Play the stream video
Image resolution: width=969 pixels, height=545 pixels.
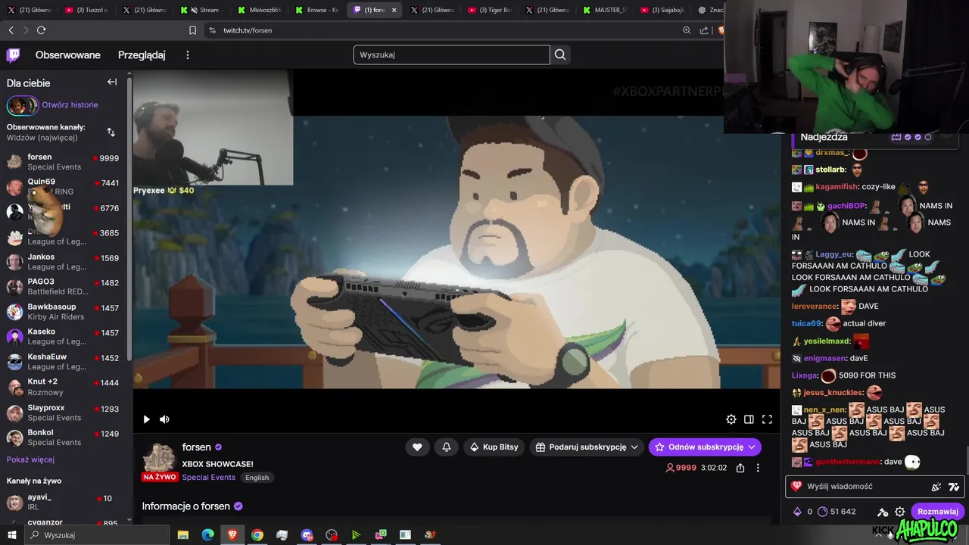pos(146,419)
